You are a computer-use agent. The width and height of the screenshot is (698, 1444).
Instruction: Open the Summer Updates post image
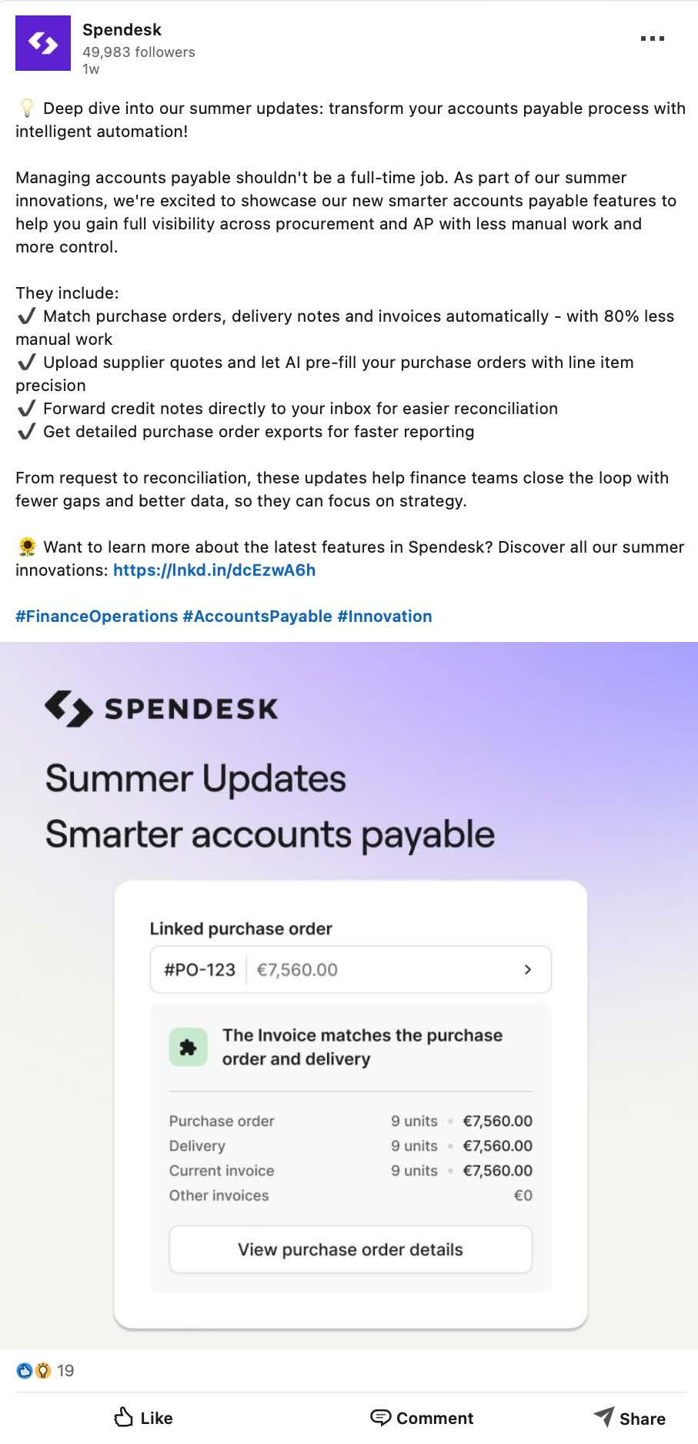pyautogui.click(x=349, y=801)
